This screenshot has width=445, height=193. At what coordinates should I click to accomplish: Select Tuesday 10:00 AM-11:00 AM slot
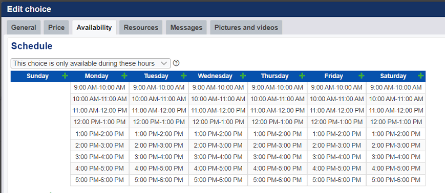[x=159, y=100]
